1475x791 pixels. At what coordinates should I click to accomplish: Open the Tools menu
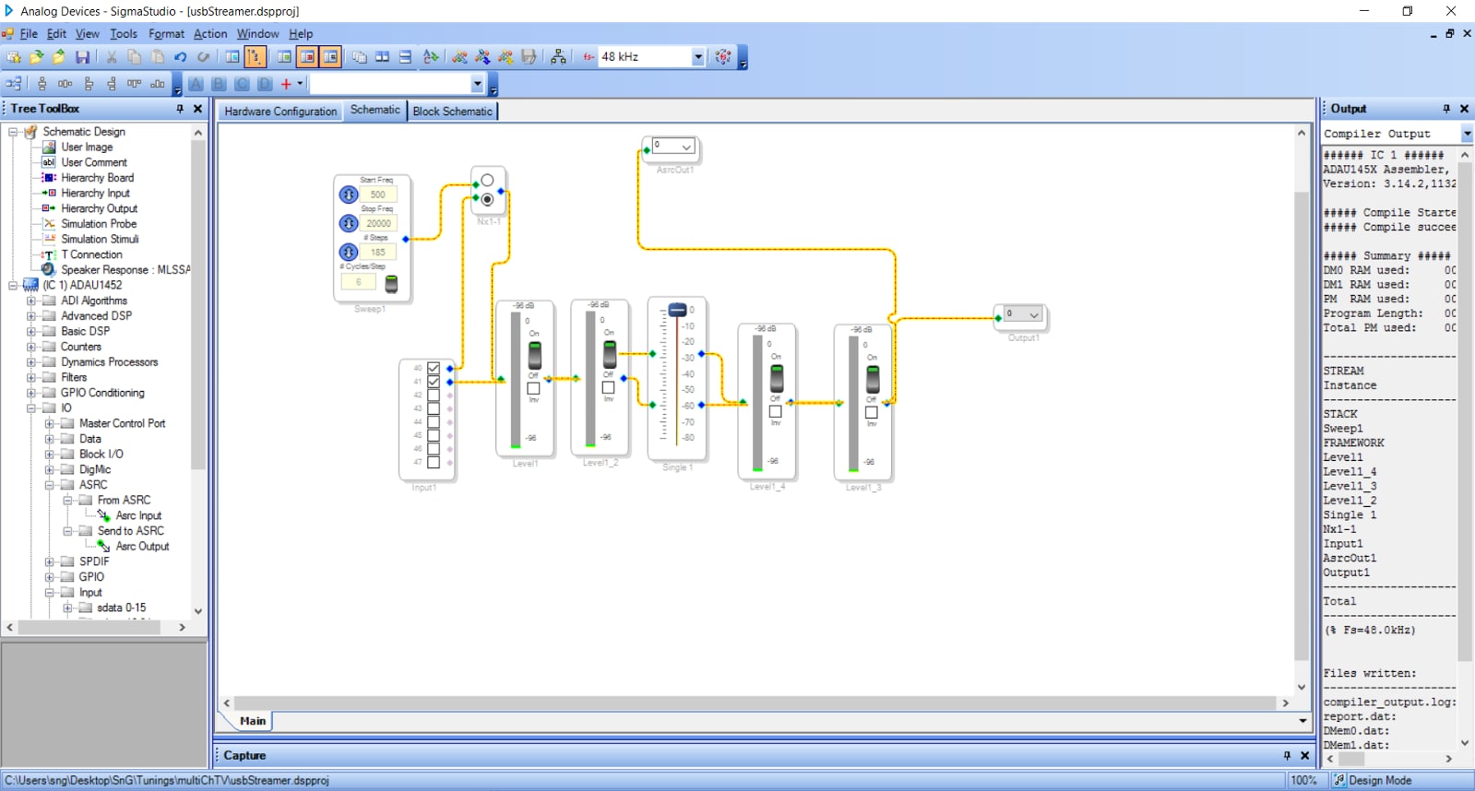[124, 33]
